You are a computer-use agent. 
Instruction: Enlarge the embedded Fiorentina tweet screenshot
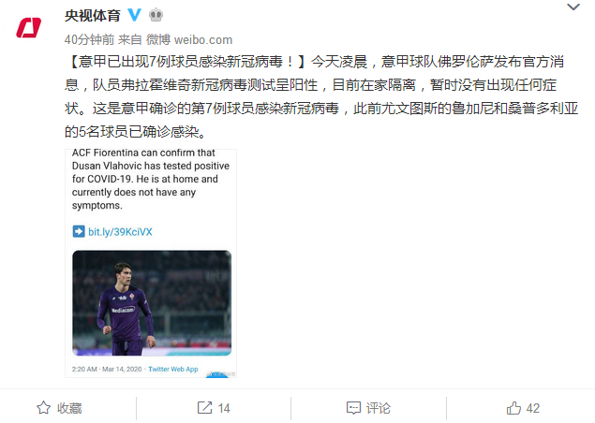[151, 263]
